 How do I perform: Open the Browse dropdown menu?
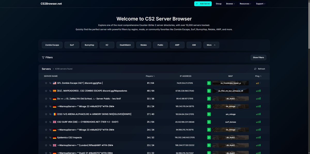pyautogui.click(x=230, y=4)
